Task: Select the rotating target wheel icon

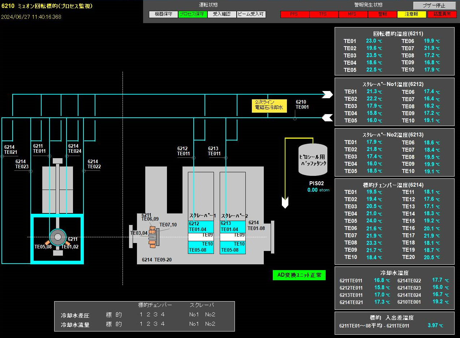Action: click(x=57, y=237)
